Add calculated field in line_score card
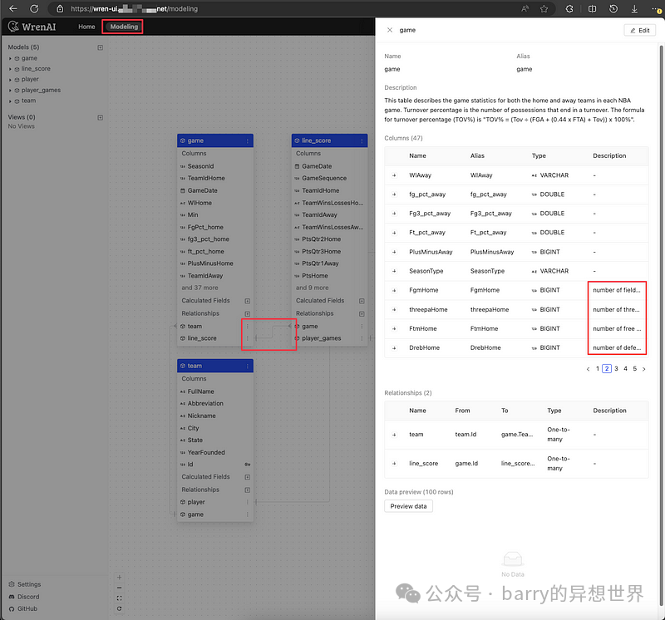665x620 pixels. [x=362, y=301]
